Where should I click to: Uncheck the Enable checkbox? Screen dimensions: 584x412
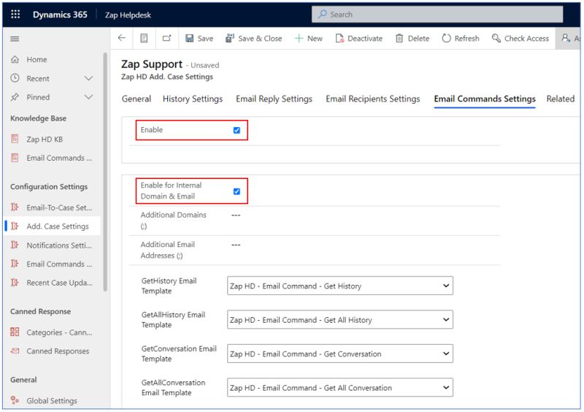[237, 130]
